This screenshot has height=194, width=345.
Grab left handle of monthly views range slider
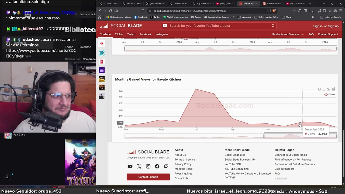[264, 136]
